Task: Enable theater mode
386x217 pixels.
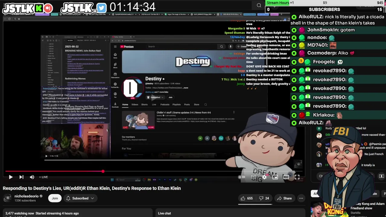Action: point(286,177)
